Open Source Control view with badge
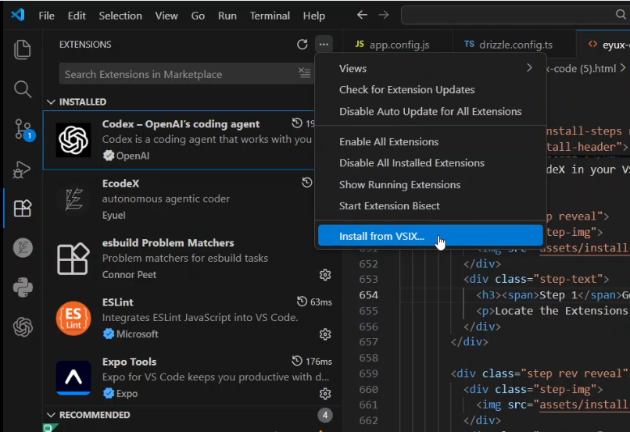Viewport: 630px width, 432px height. point(23,130)
